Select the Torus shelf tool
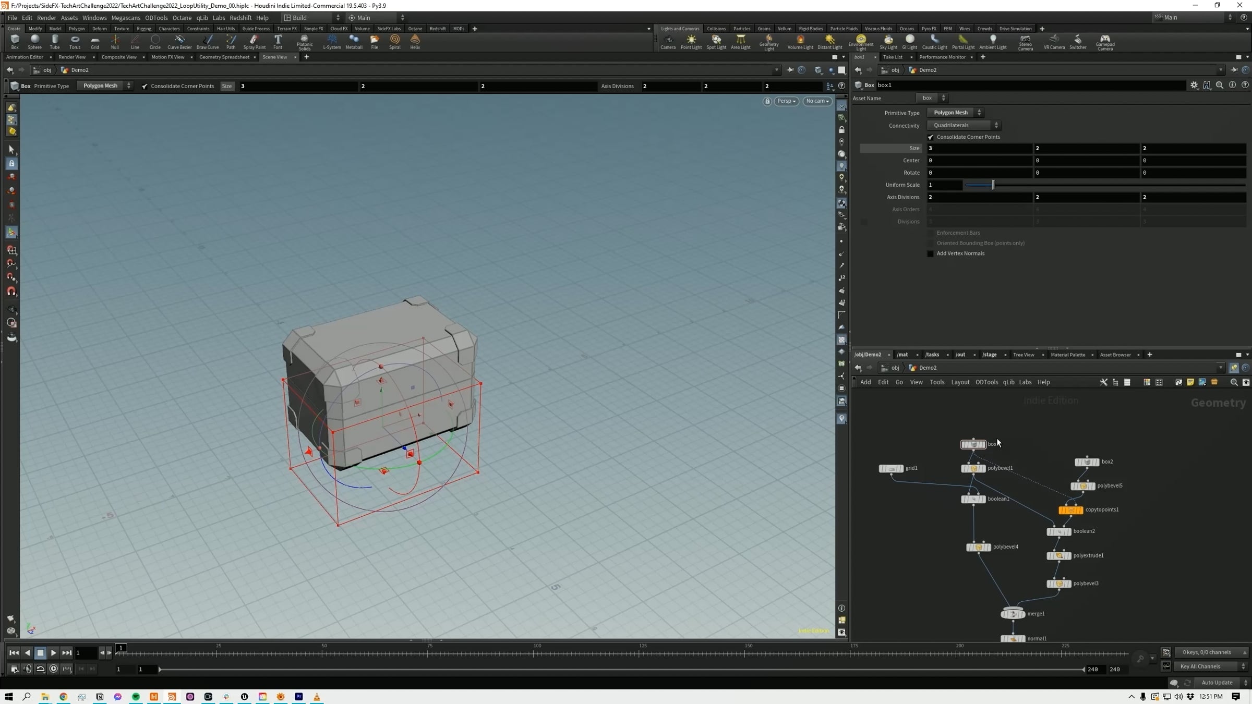The image size is (1252, 704). (x=75, y=42)
